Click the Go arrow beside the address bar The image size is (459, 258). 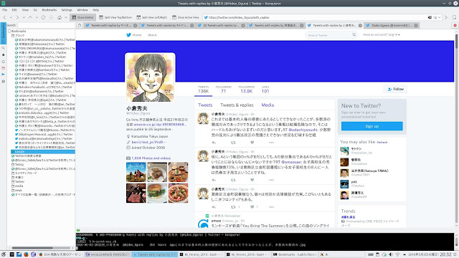coord(446,17)
